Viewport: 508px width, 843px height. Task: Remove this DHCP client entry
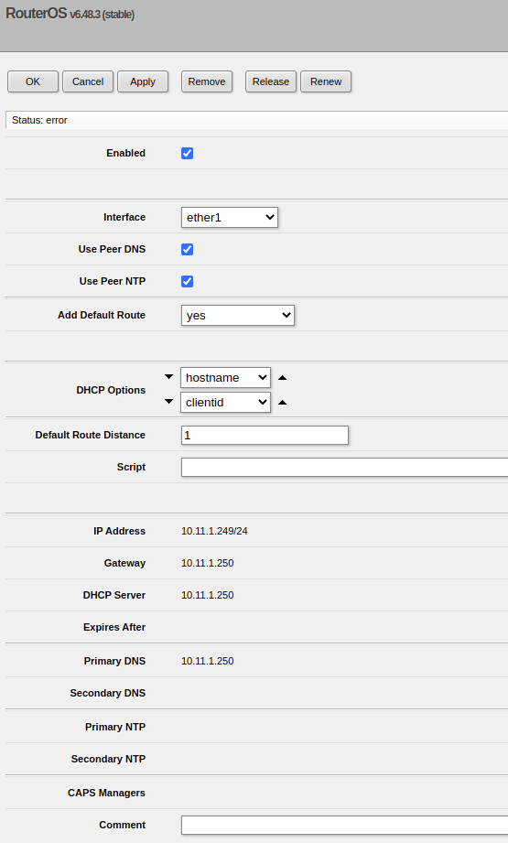coord(207,81)
